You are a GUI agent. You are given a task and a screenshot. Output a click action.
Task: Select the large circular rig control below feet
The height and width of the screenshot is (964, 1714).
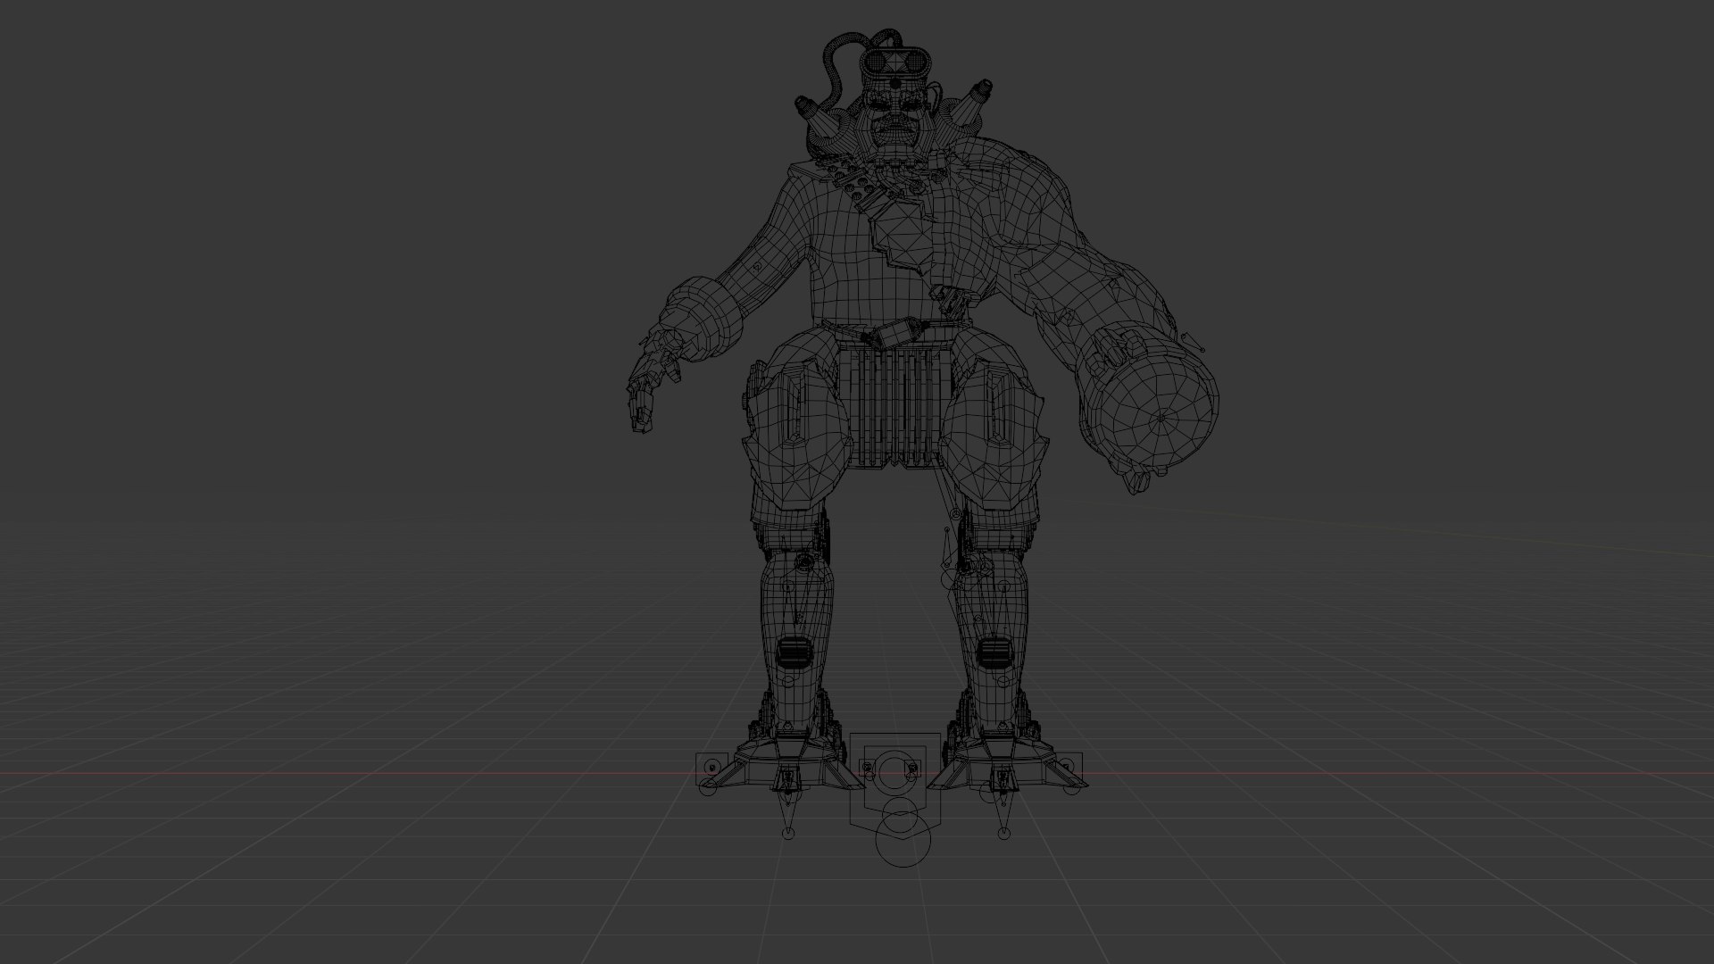tap(903, 839)
